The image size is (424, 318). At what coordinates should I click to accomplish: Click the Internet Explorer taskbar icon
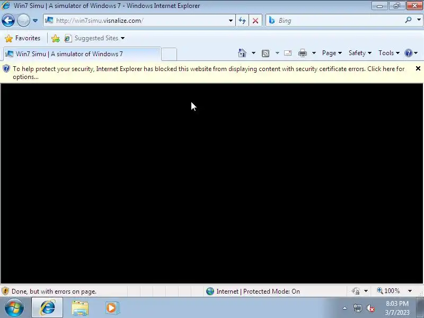(x=47, y=308)
